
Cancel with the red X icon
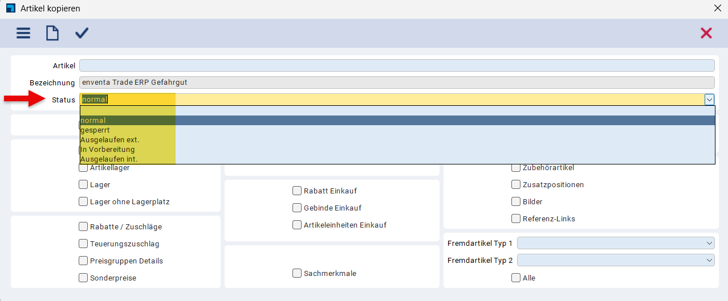click(x=706, y=33)
